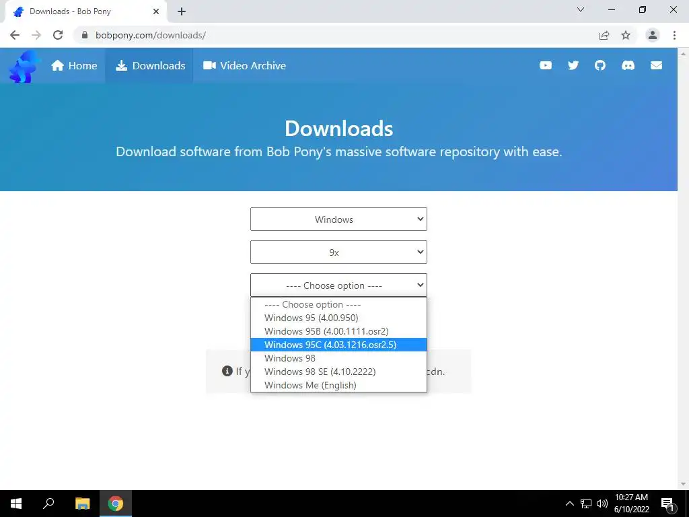
Task: Select Windows 95 (4.00.950)
Action: [x=338, y=318]
